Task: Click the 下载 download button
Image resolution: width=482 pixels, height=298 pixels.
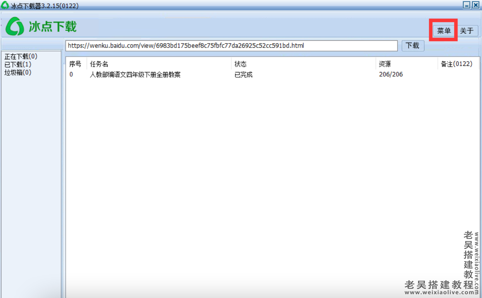Action: click(x=413, y=46)
